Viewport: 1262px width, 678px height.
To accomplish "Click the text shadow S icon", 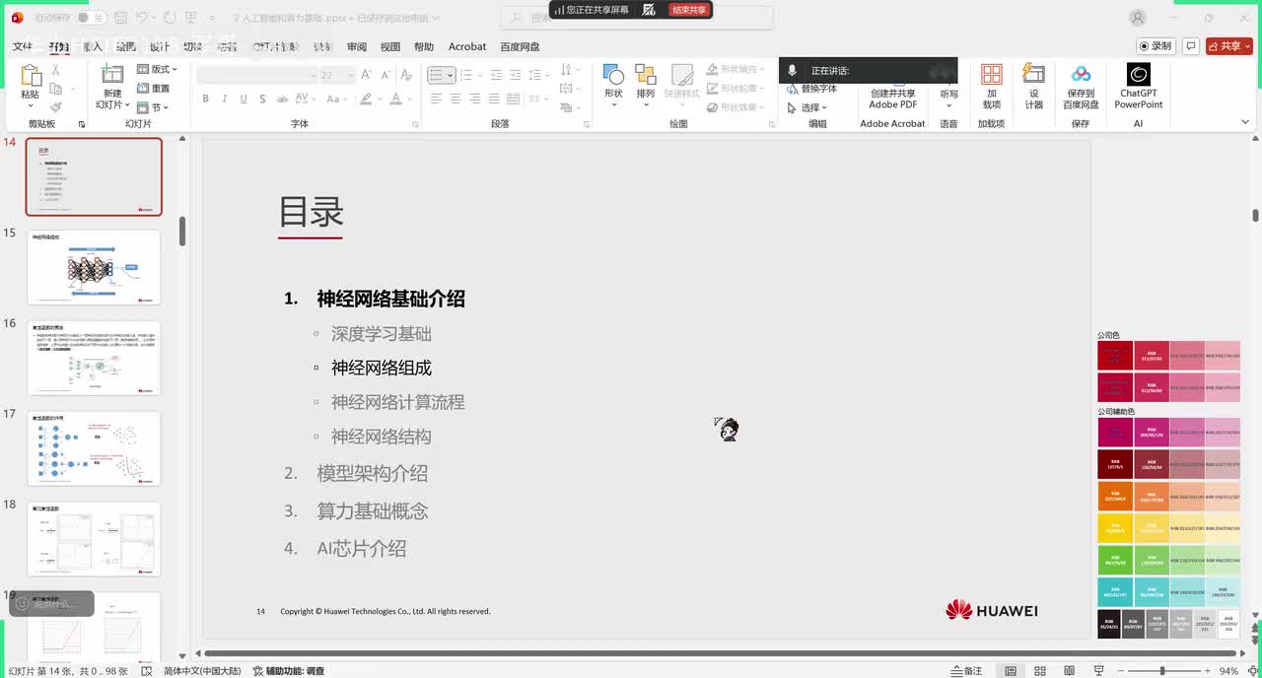I will 261,99.
